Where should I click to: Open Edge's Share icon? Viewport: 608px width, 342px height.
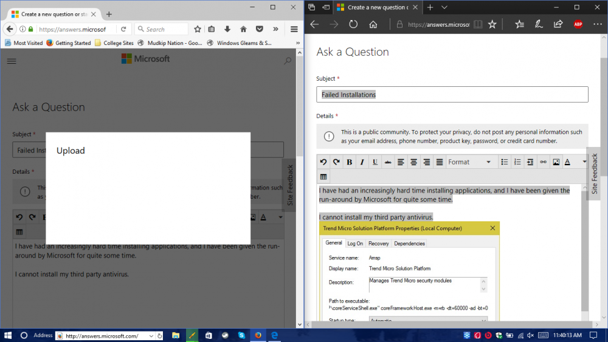click(x=558, y=24)
